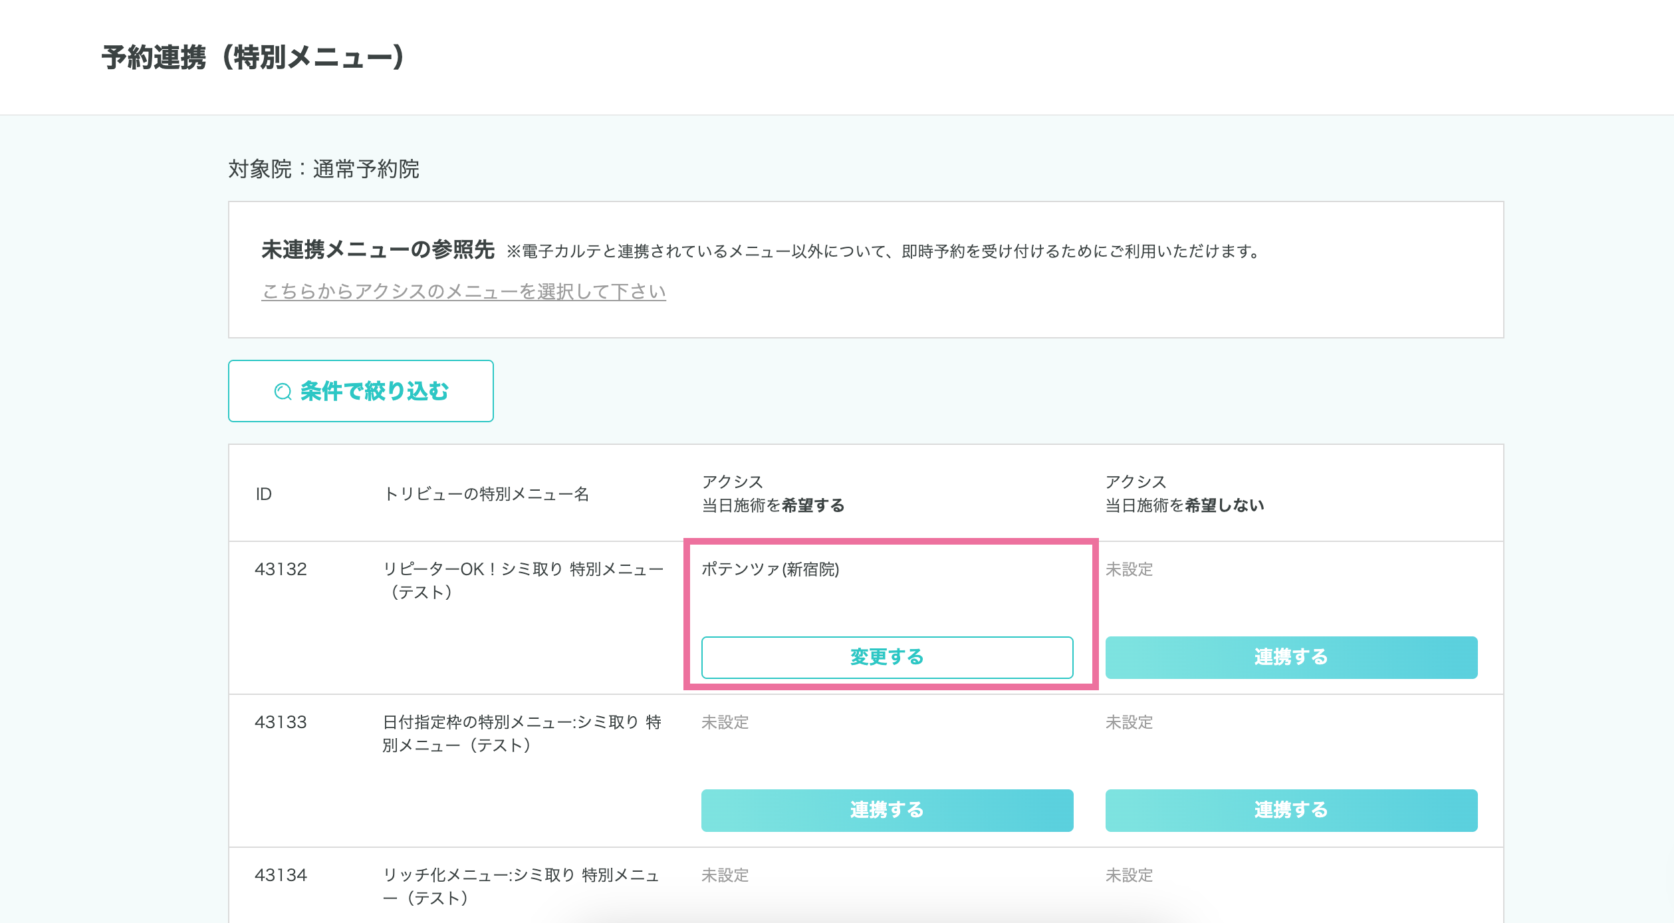Click 条件で絞り込む filter button
The width and height of the screenshot is (1674, 923).
(x=361, y=391)
